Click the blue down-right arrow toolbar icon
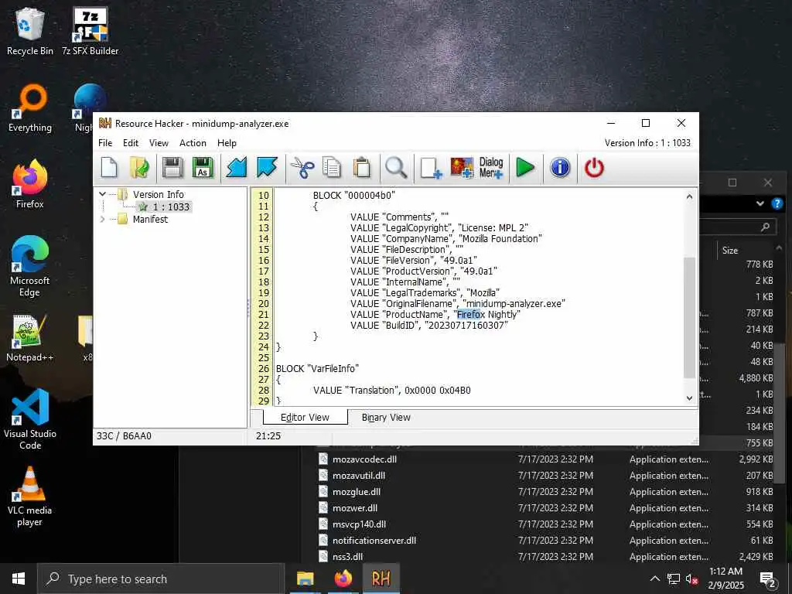Viewport: 792px width, 594px height. (x=267, y=168)
